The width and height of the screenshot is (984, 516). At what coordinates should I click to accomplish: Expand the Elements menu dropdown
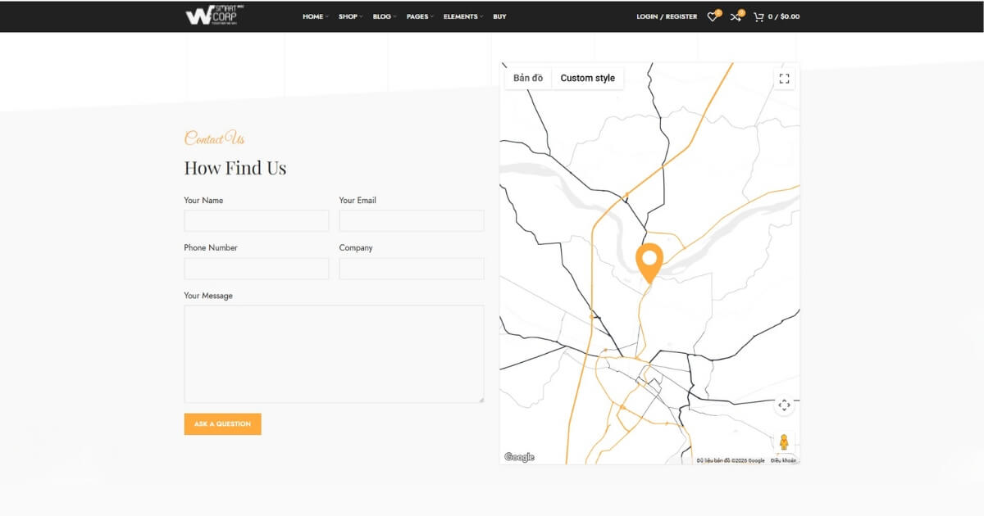pos(462,16)
